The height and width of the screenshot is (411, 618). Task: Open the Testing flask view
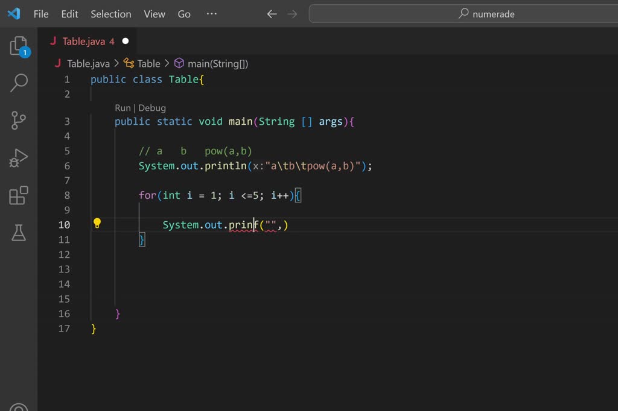[19, 233]
